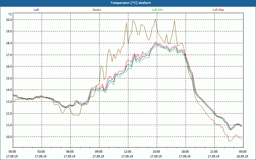Click the 15:00 time axis label
256x160 pixels.
pyautogui.click(x=157, y=152)
